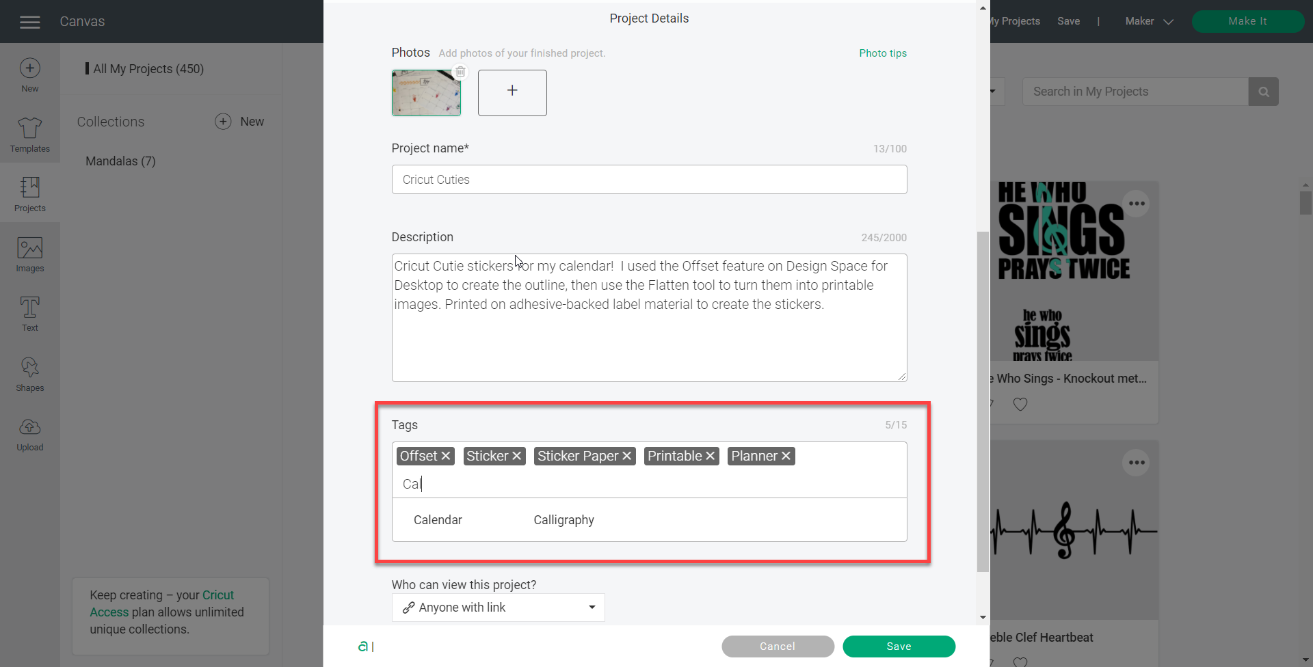Choose the Calligraphy tag suggestion
Image resolution: width=1313 pixels, height=667 pixels.
(x=563, y=520)
